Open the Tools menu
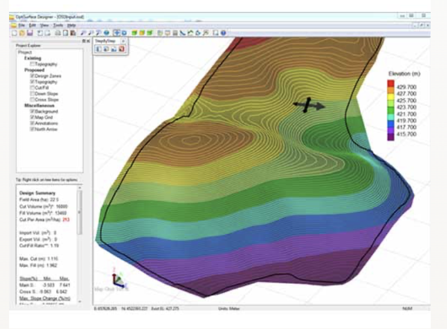This screenshot has width=447, height=329. click(57, 26)
